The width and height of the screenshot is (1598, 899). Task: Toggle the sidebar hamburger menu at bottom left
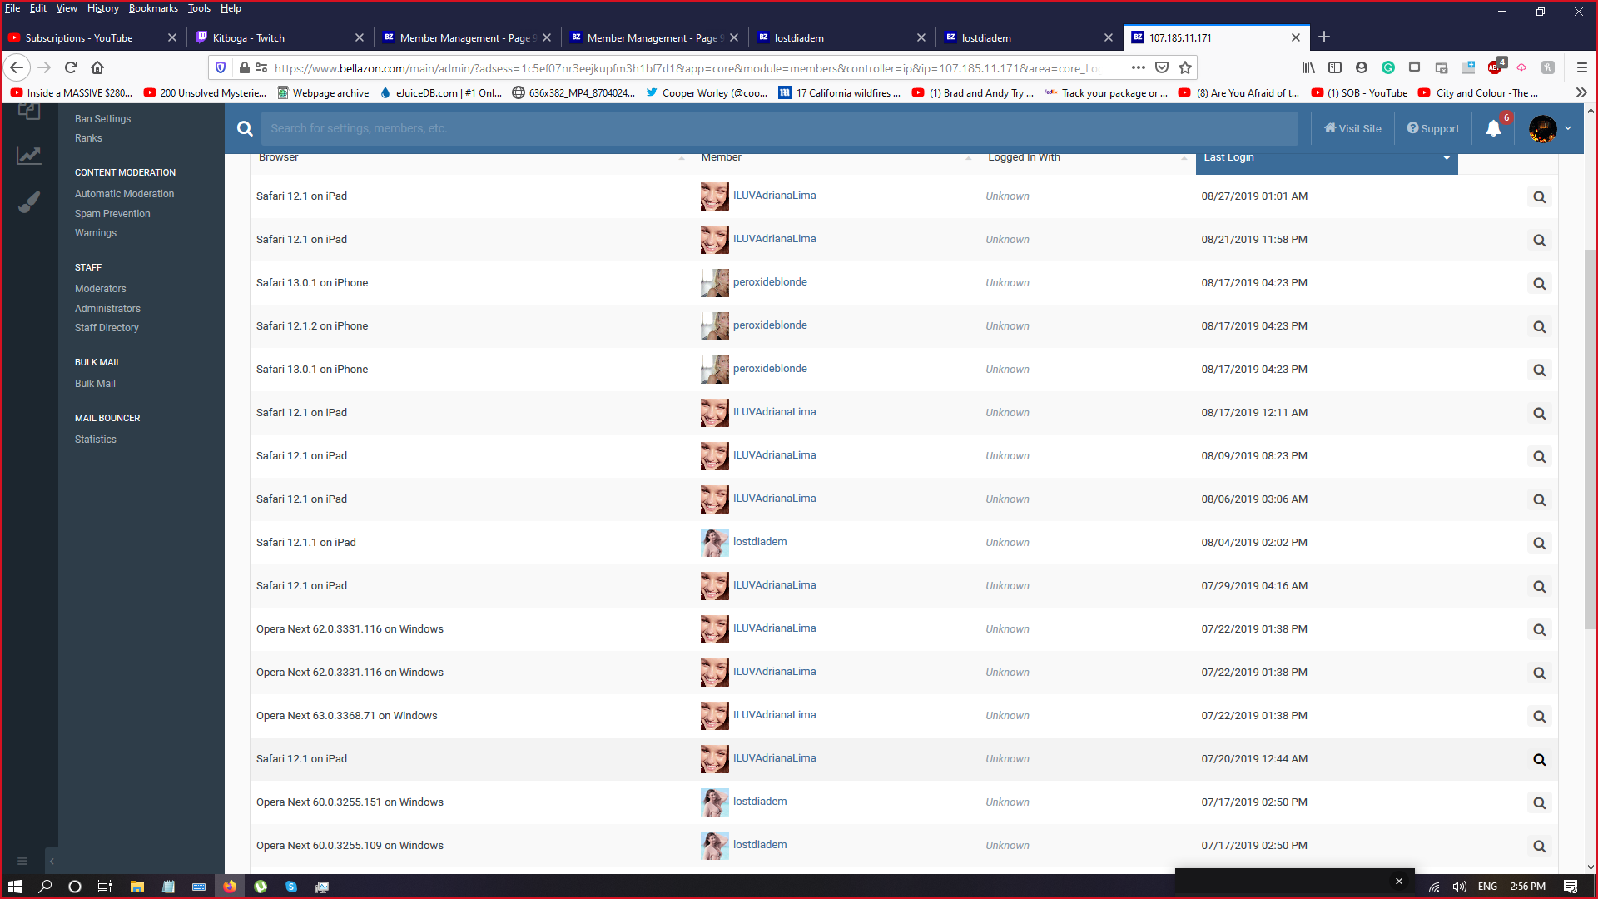pos(22,861)
